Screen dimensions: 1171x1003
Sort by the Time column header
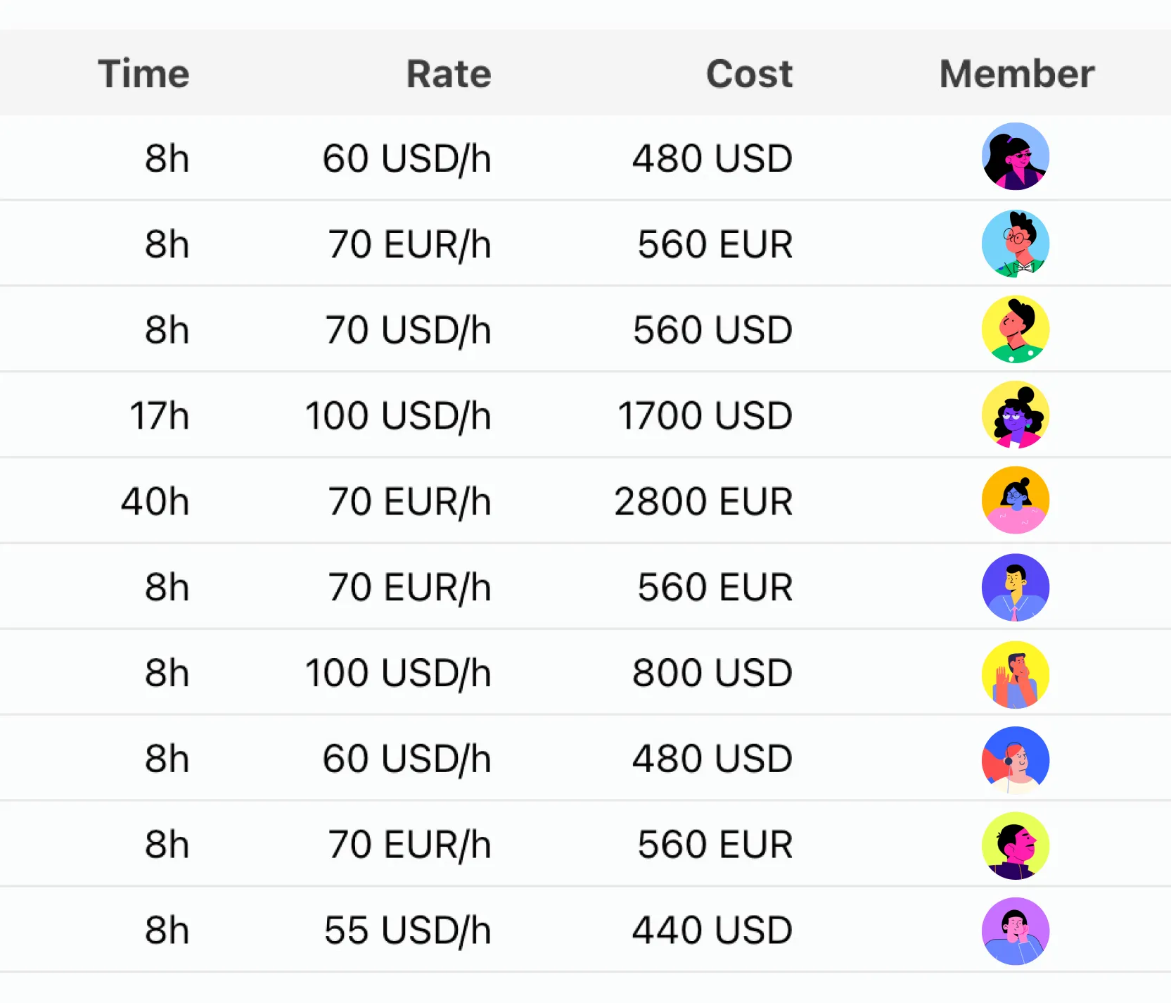144,74
